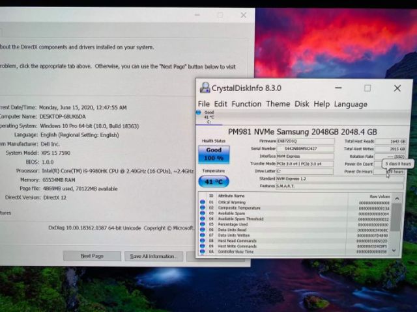Click the Raw Values column header
417x312 pixels.
380,196
